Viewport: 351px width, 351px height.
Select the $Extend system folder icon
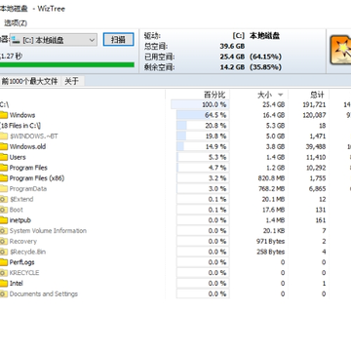click(x=3, y=199)
